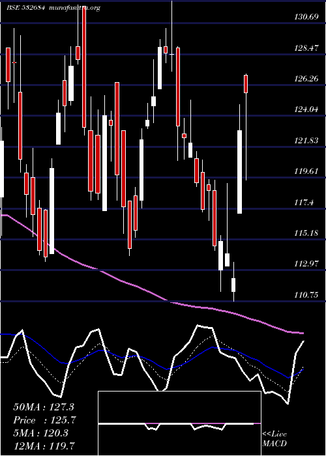The height and width of the screenshot is (456, 326).
Task: Click the 121.83 price axis label
Action: pos(306,141)
